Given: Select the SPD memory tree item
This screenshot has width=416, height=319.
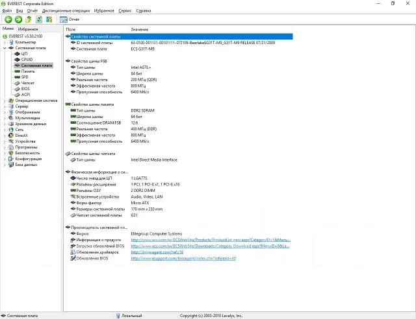Looking at the screenshot, I should 25,77.
